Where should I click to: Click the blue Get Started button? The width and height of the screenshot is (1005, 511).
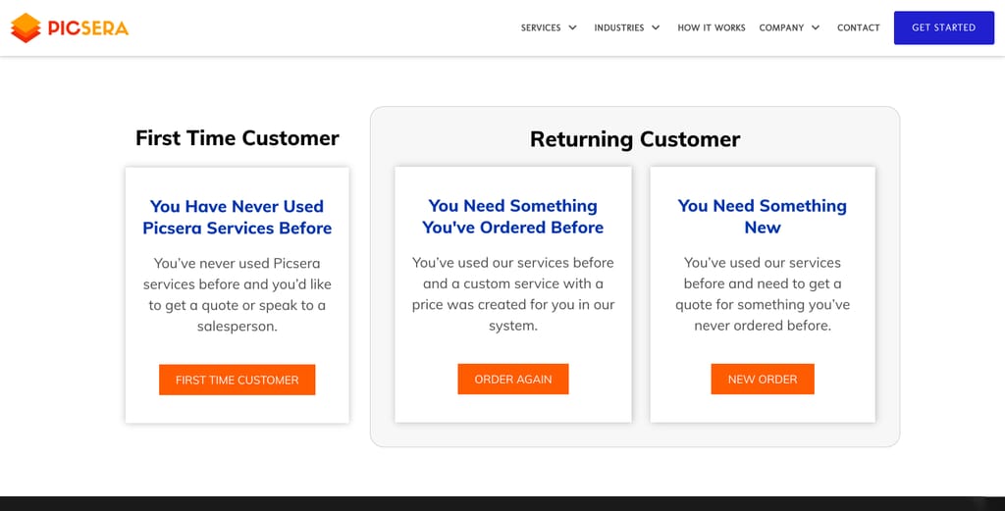click(944, 27)
